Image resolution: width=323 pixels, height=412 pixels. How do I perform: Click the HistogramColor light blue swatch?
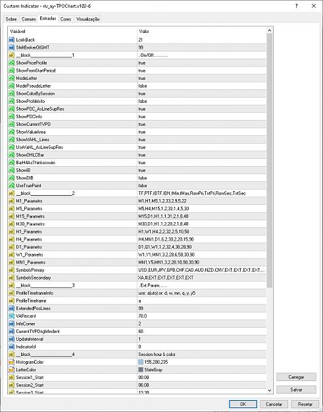click(141, 362)
